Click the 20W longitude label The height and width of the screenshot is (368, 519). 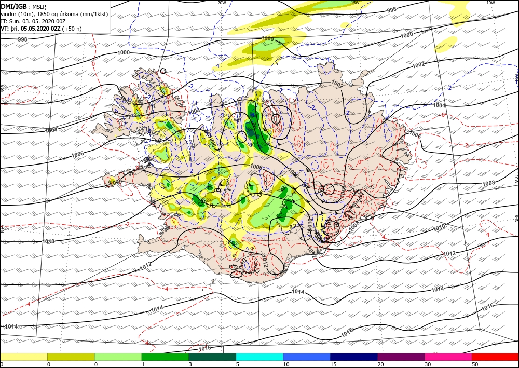(222, 3)
